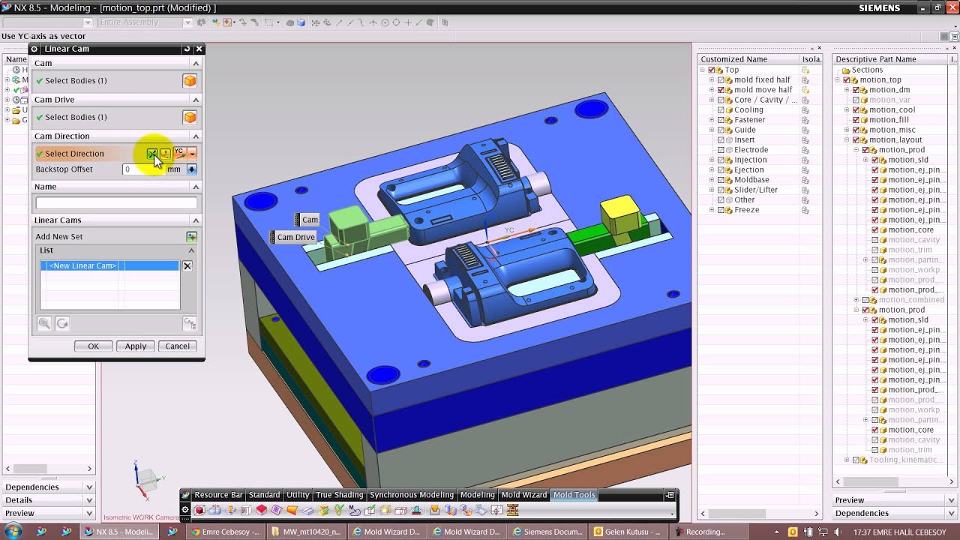Click Apply in the Linear Cam dialog

(x=136, y=346)
